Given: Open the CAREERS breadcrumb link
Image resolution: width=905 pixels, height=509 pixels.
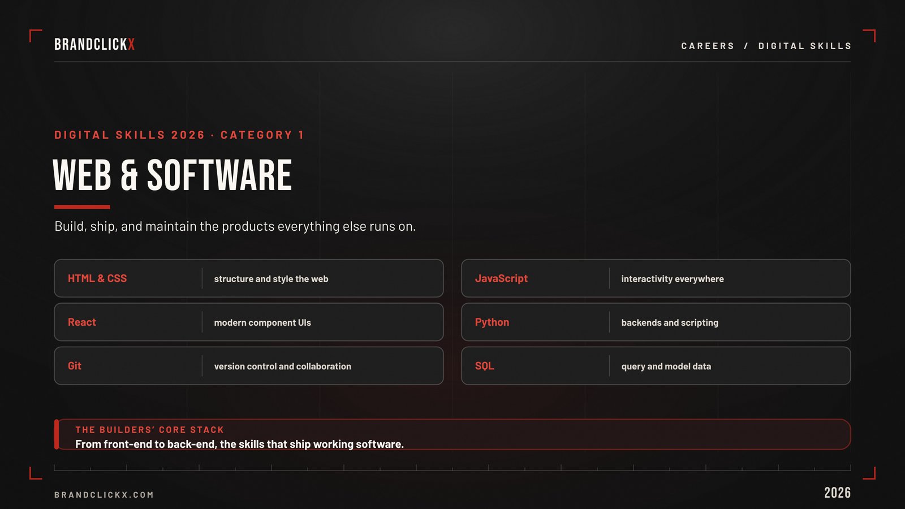Looking at the screenshot, I should 708,46.
